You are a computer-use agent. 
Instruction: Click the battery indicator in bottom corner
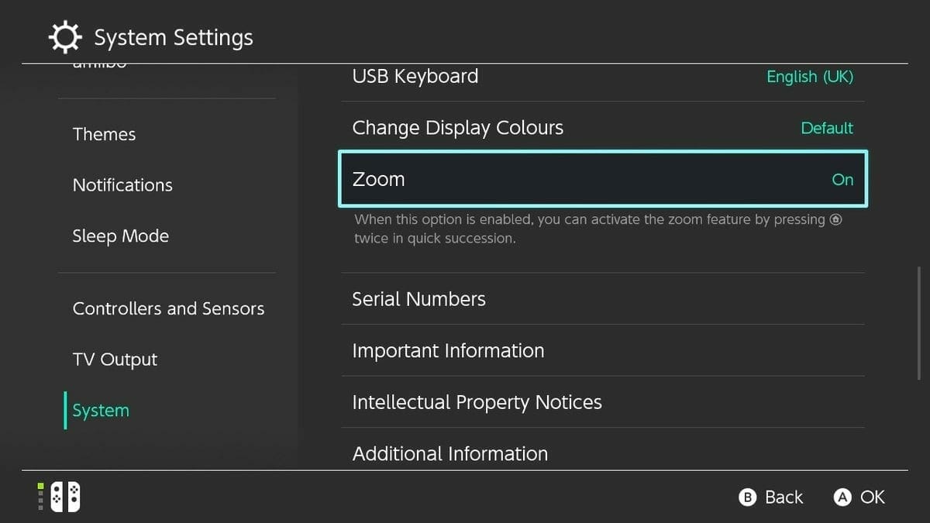40,497
